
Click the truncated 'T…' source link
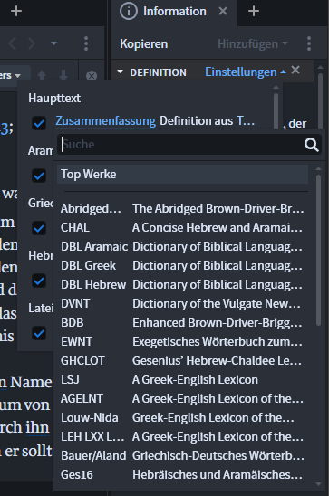point(246,121)
